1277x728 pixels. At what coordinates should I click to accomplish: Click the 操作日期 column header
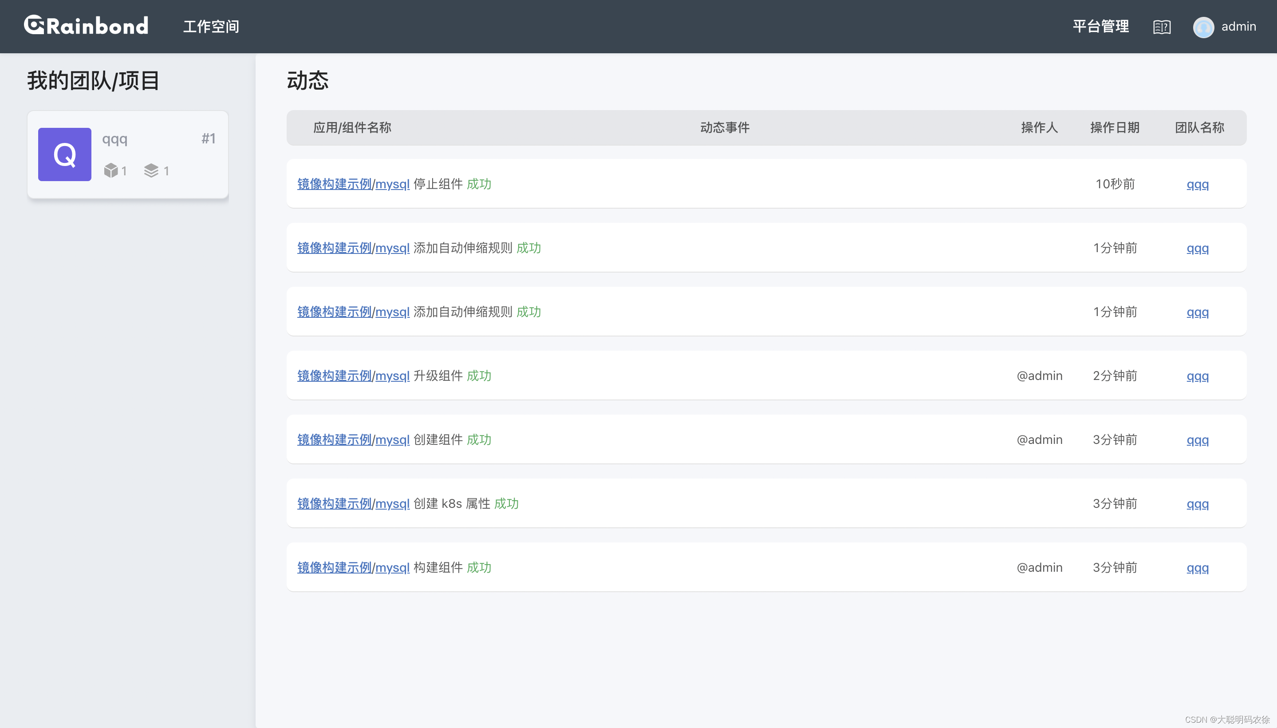(1115, 127)
